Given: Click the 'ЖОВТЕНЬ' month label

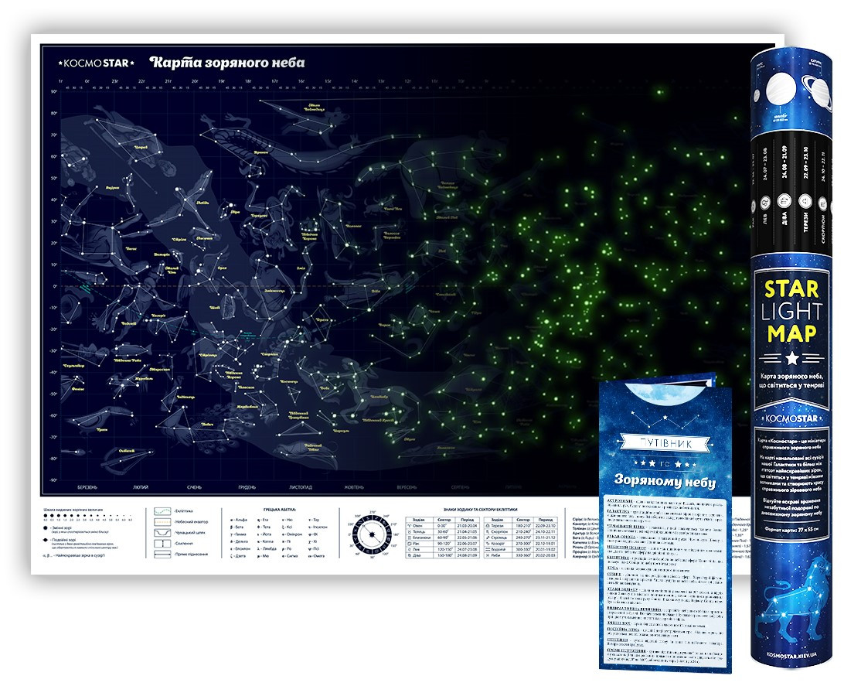Looking at the screenshot, I should point(354,487).
